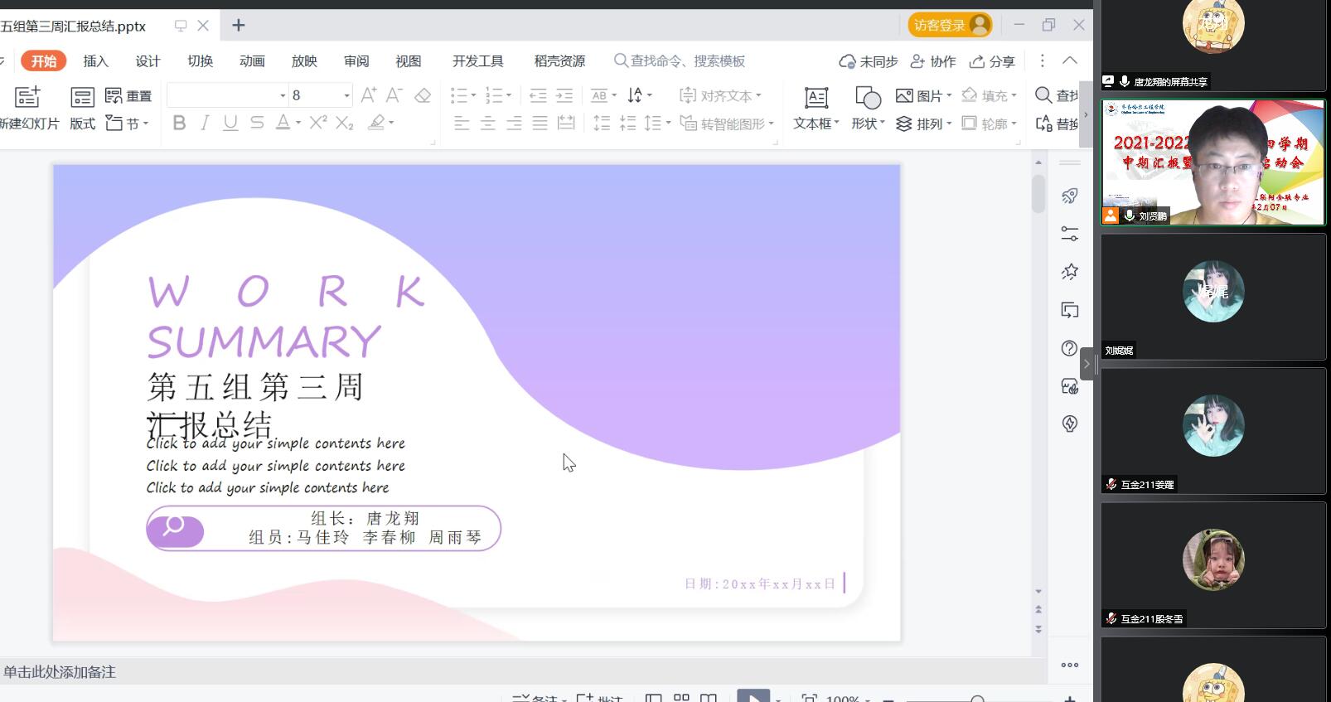
Task: Increase font size with A+ icon
Action: [369, 95]
